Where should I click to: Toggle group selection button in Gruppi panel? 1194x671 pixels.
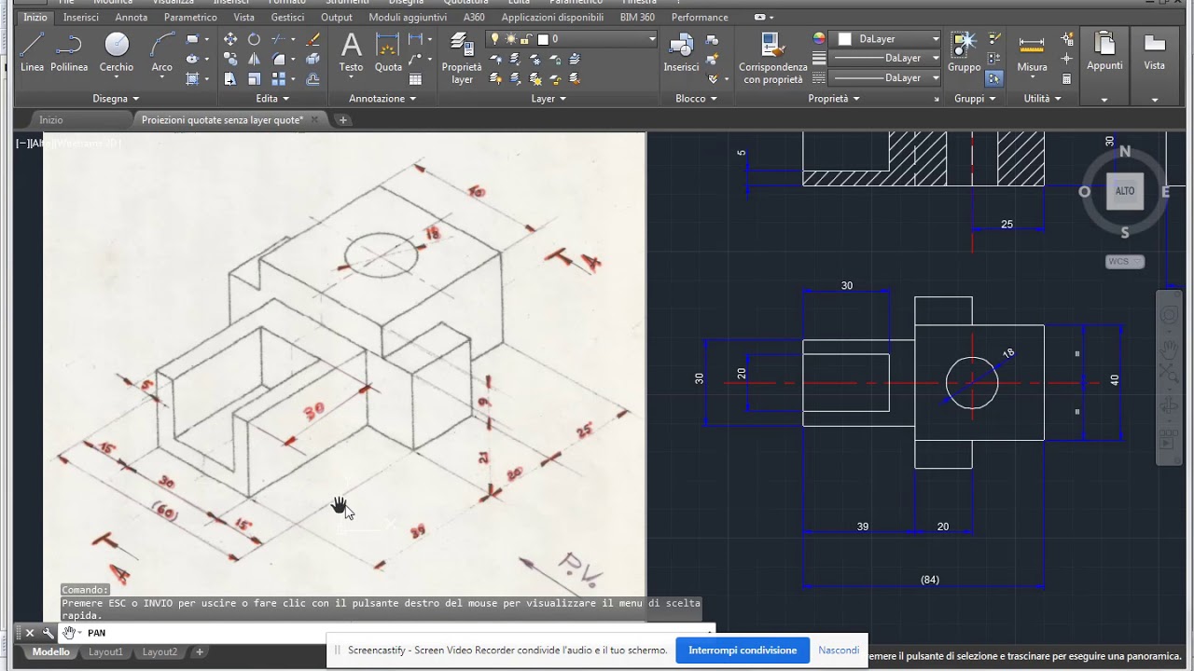point(993,79)
